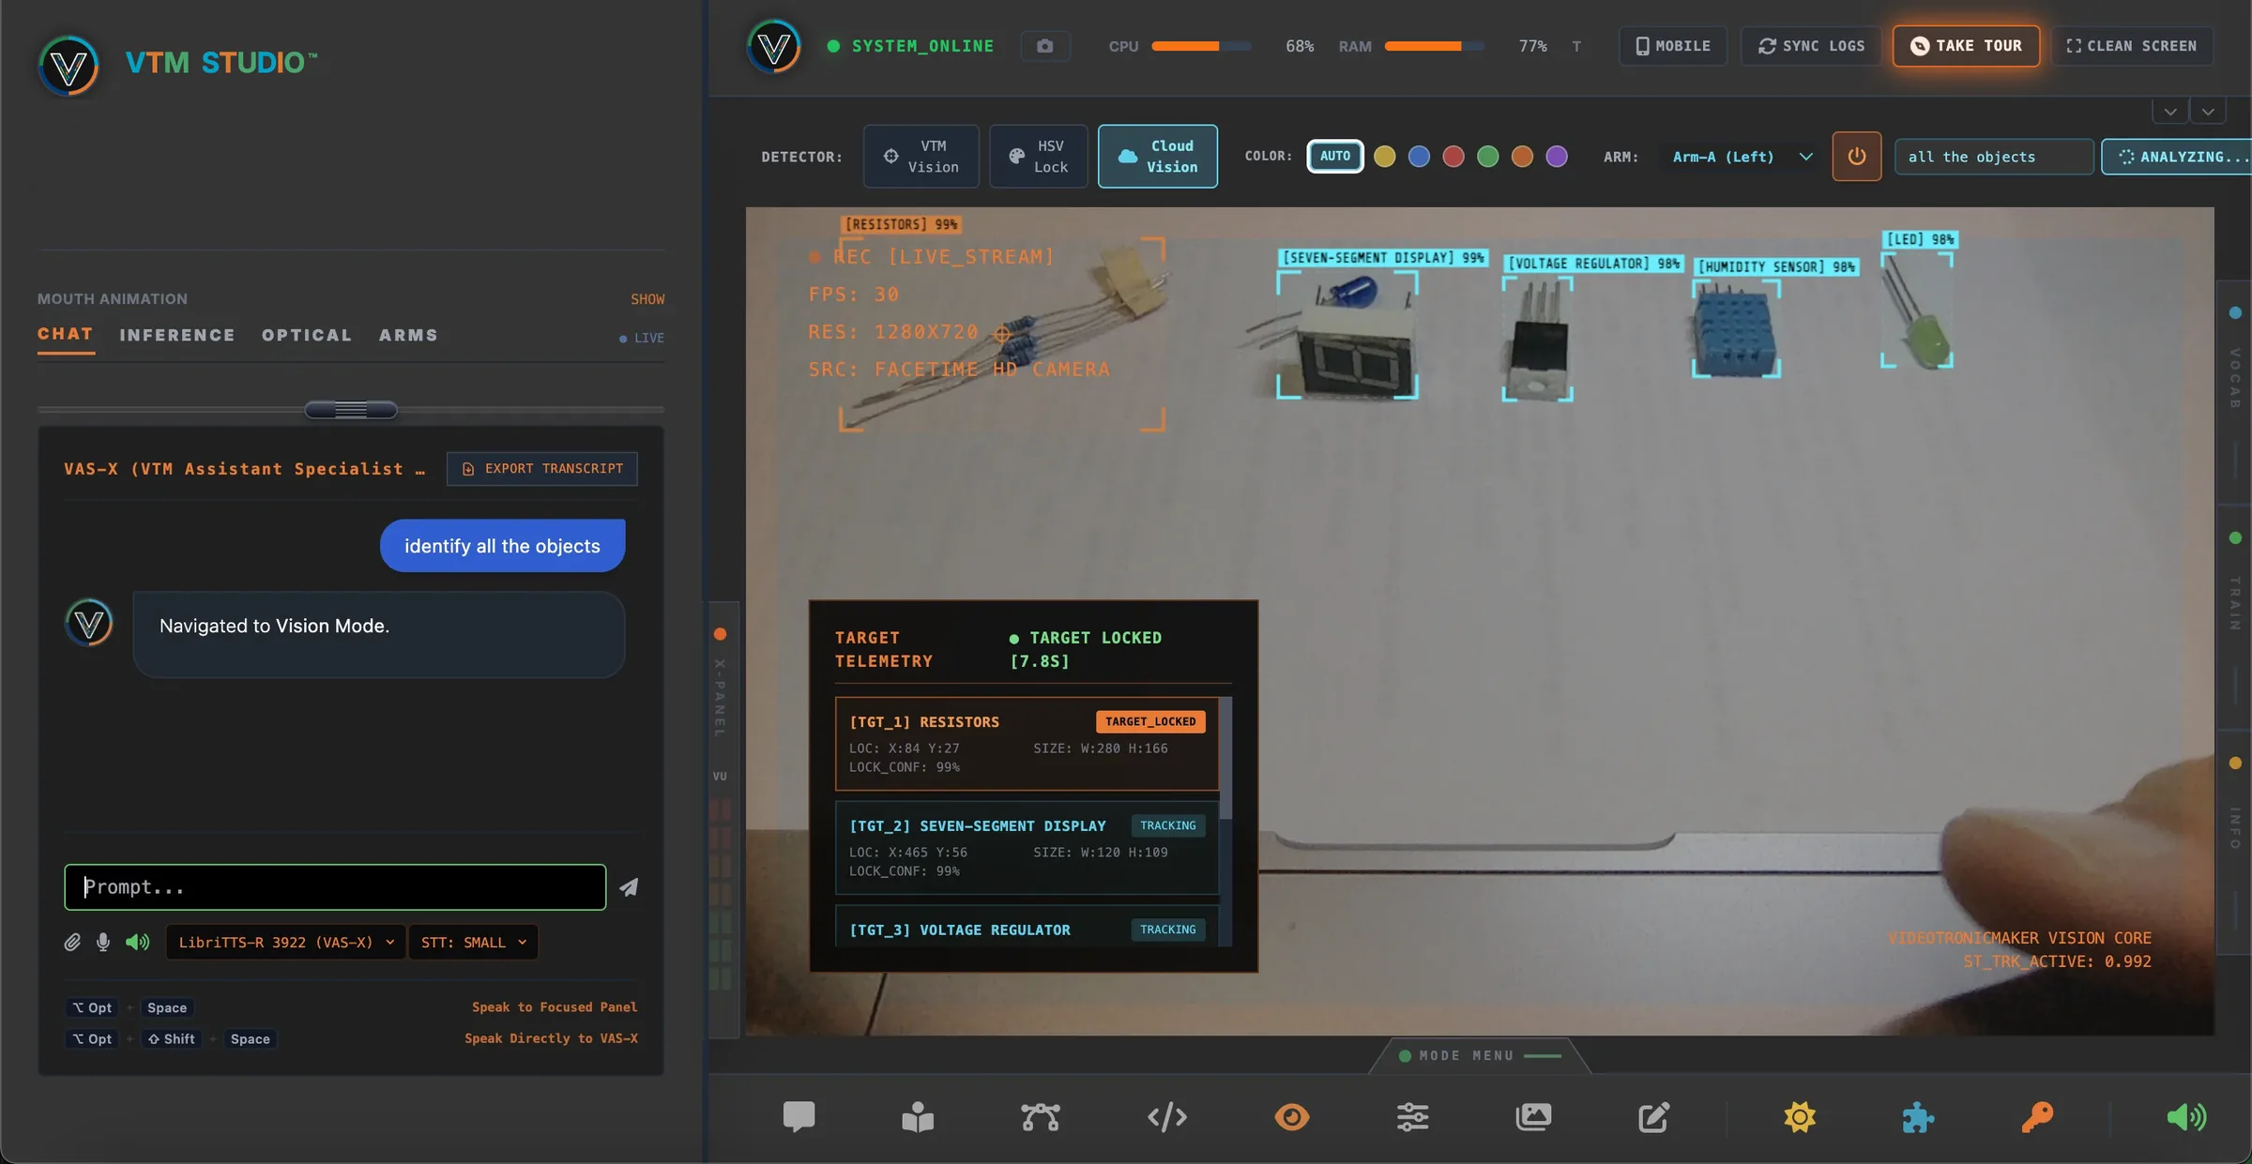Open the sliders settings mode icon

(x=1412, y=1116)
